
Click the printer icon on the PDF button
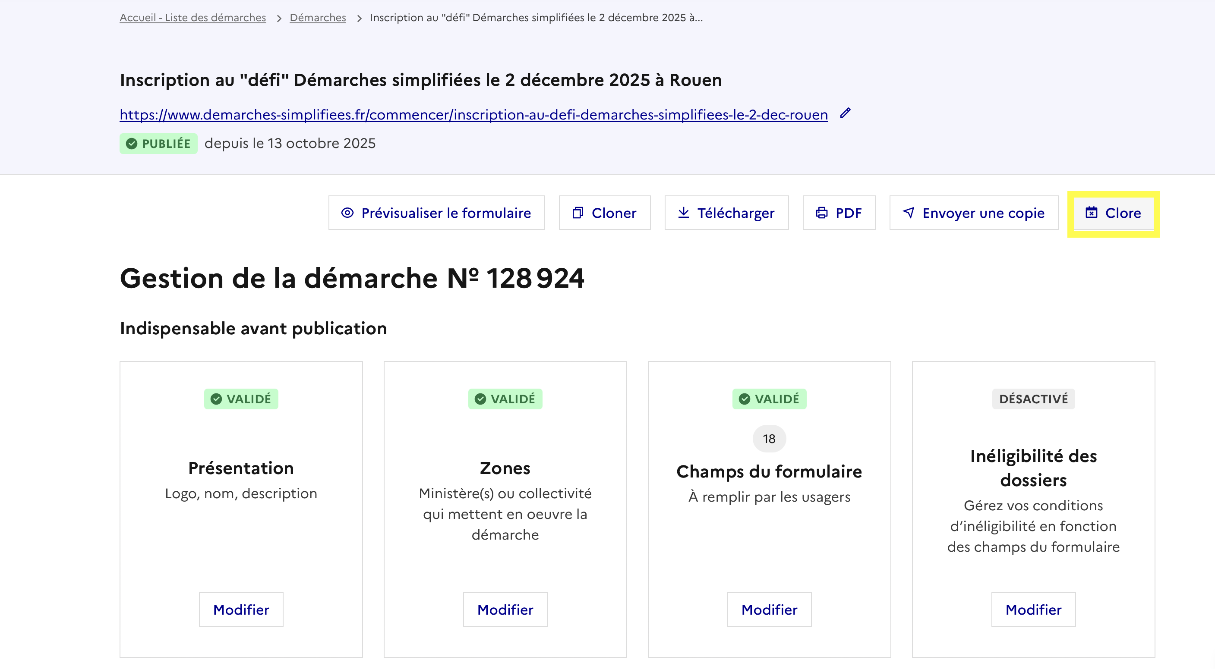point(821,213)
